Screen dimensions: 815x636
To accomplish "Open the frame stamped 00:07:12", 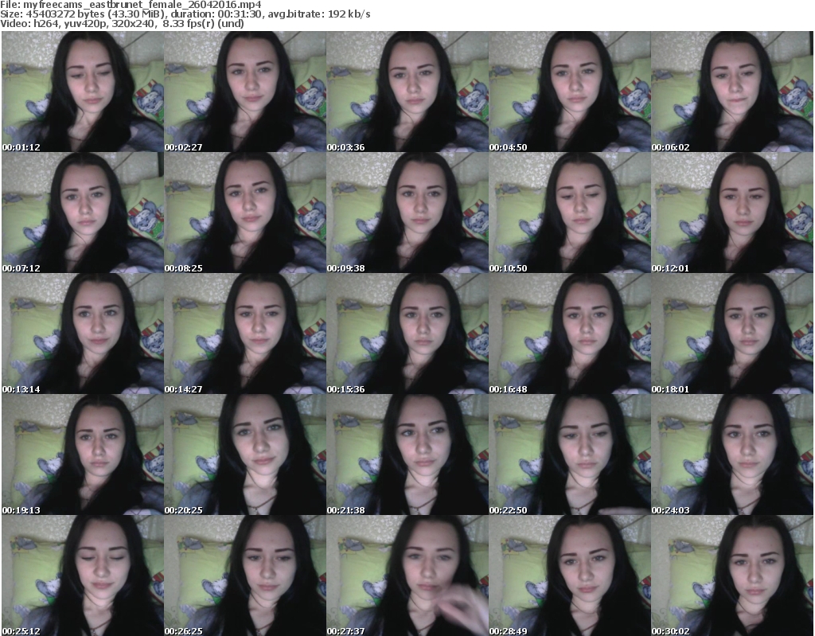I will [83, 213].
